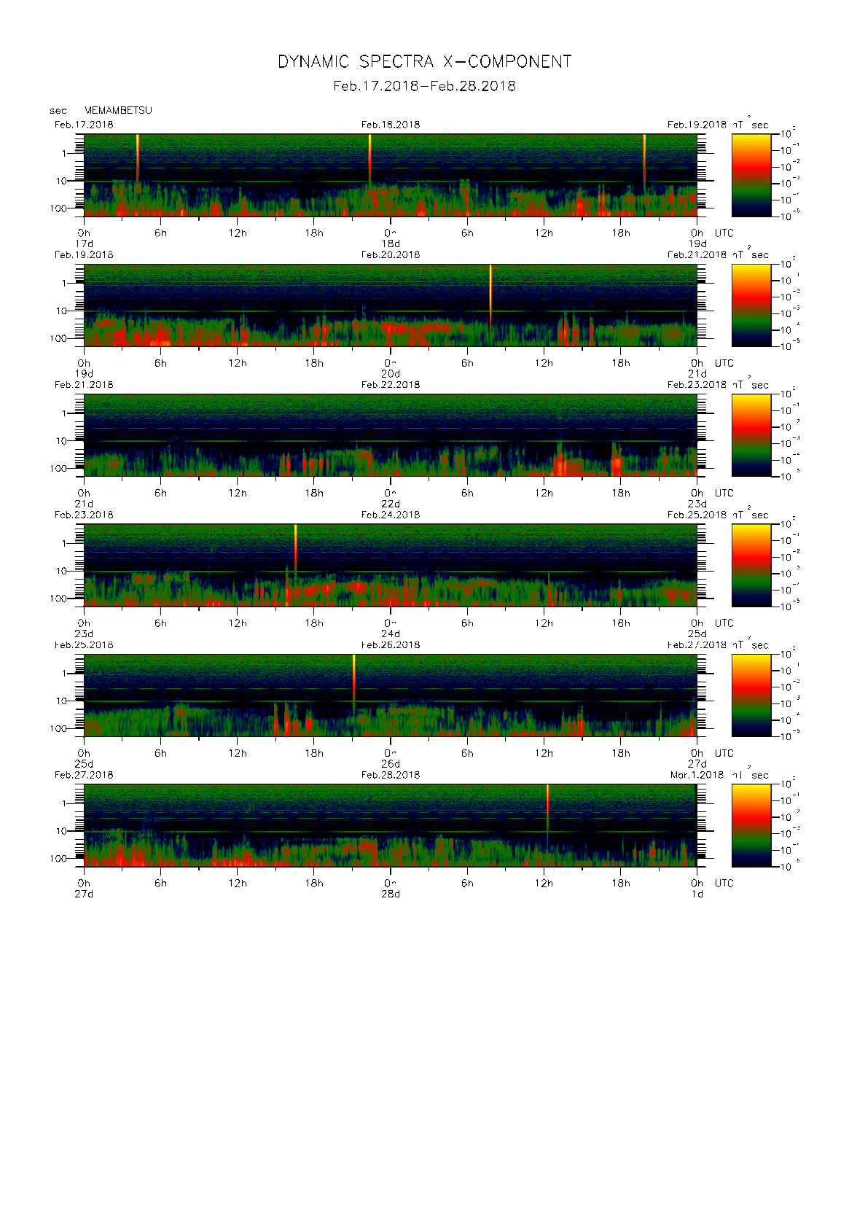Select the "20d" day label

pyautogui.click(x=391, y=373)
